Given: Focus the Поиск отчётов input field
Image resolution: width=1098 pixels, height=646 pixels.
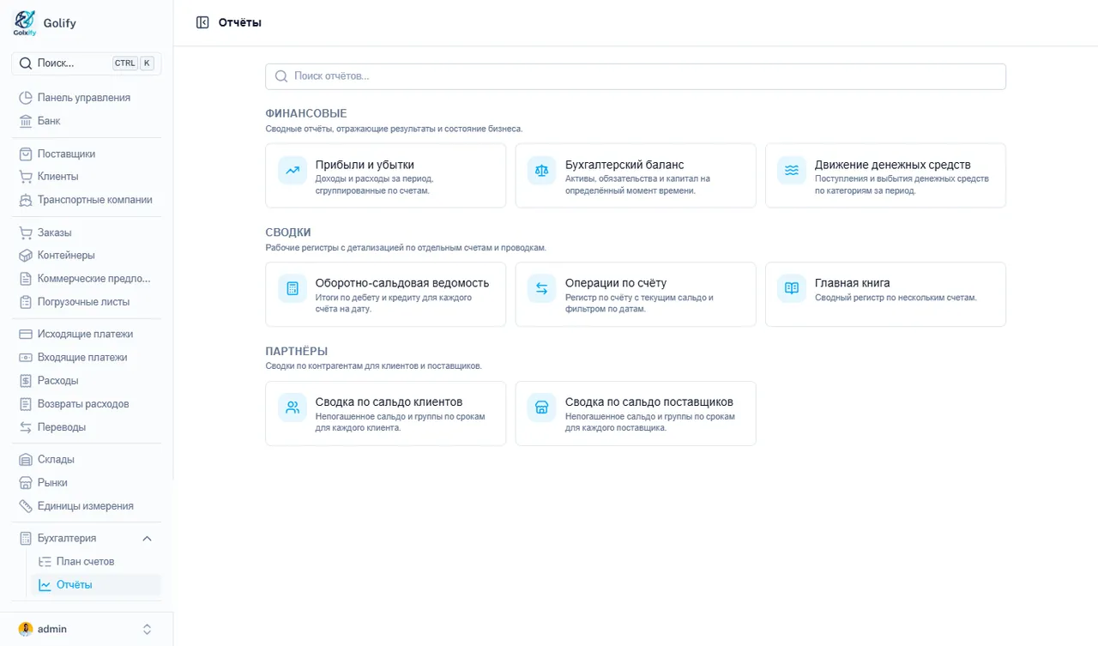Looking at the screenshot, I should [x=635, y=76].
